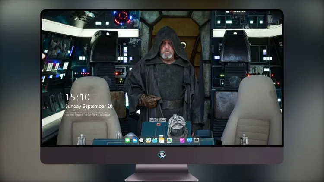324x182 pixels.
Task: Open the pencil and paper Pages icon
Action: (148, 140)
